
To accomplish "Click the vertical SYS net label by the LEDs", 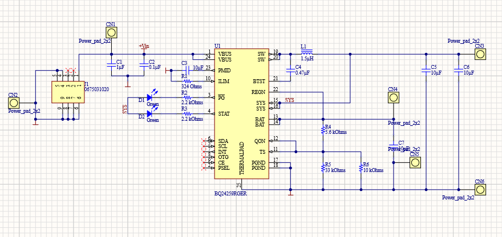I will [x=124, y=109].
